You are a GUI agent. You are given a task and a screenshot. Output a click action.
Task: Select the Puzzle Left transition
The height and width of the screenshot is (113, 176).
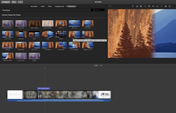(61, 45)
